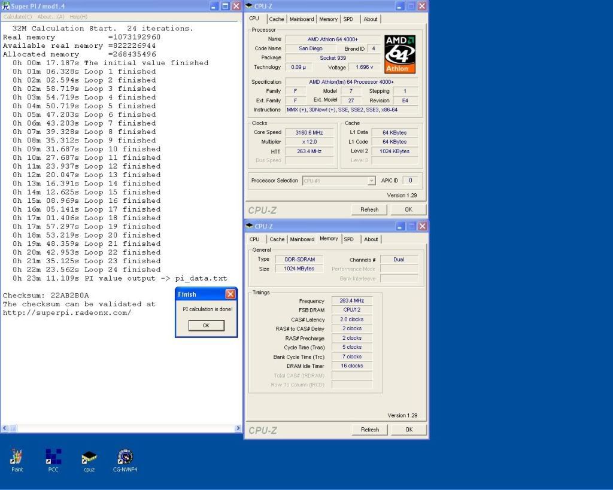613x490 pixels.
Task: Open the Calculate menu in Super PI
Action: 17,17
